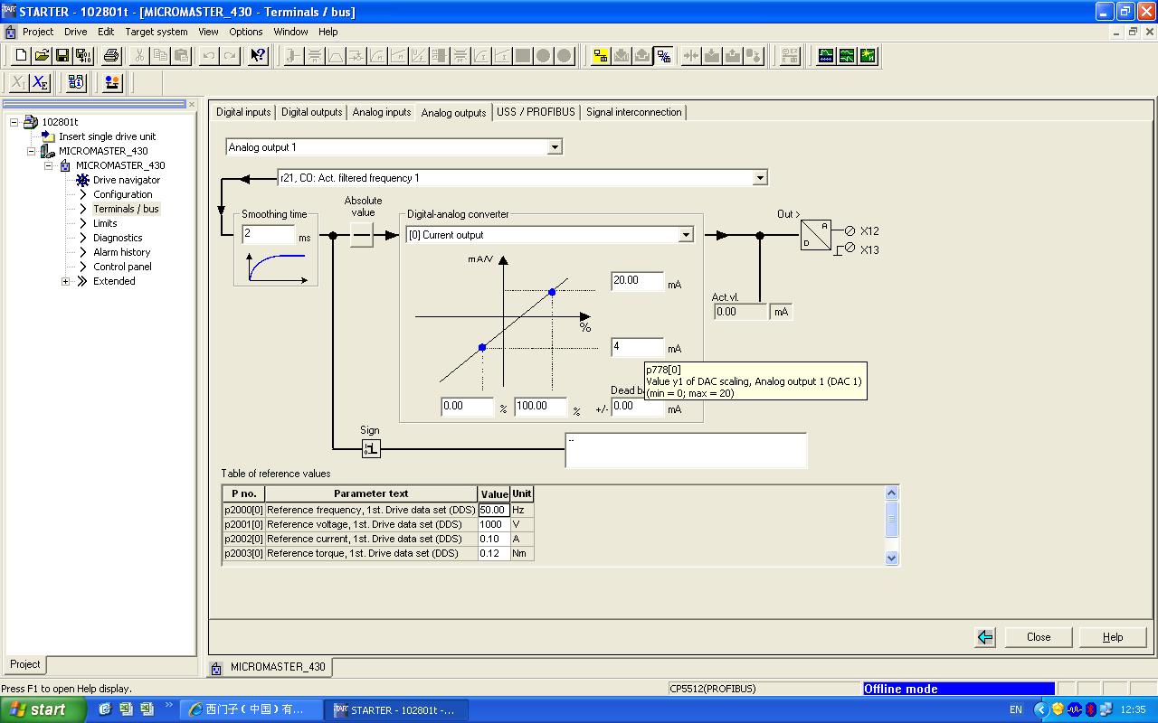This screenshot has height=723, width=1158.
Task: Click the blue-orange device icon in second toolbar row
Action: (112, 83)
